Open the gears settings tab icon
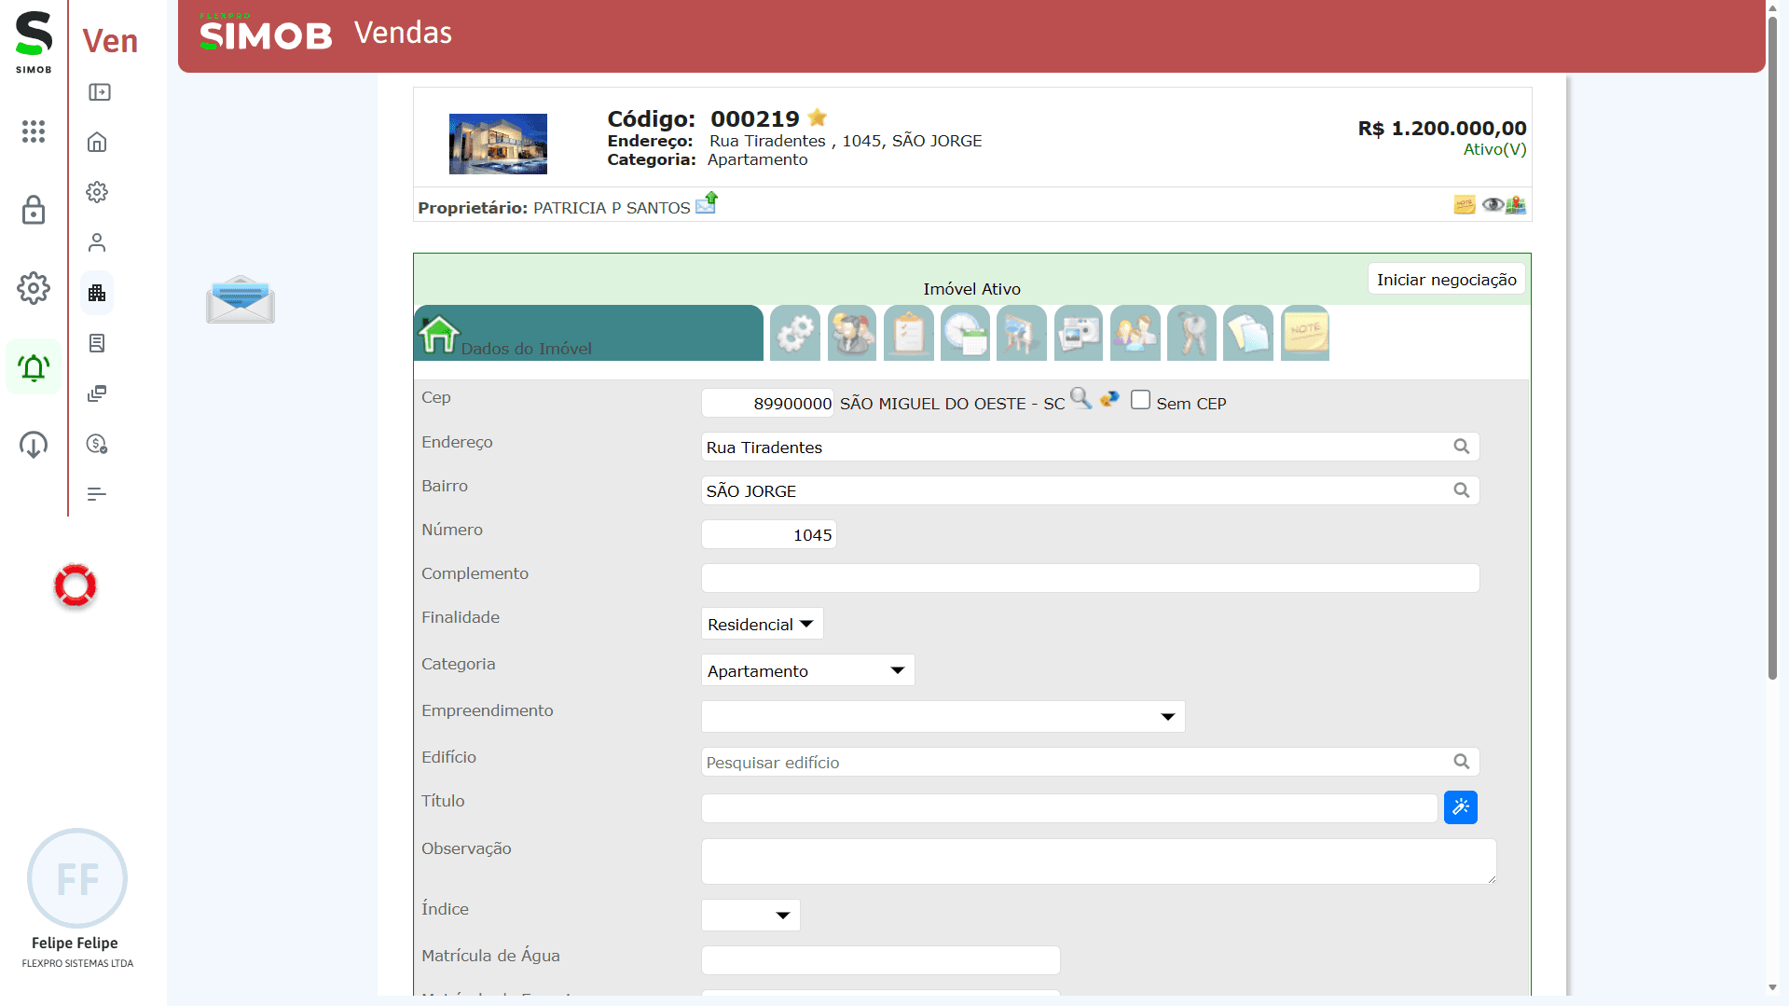Viewport: 1789px width, 1006px height. pos(795,333)
